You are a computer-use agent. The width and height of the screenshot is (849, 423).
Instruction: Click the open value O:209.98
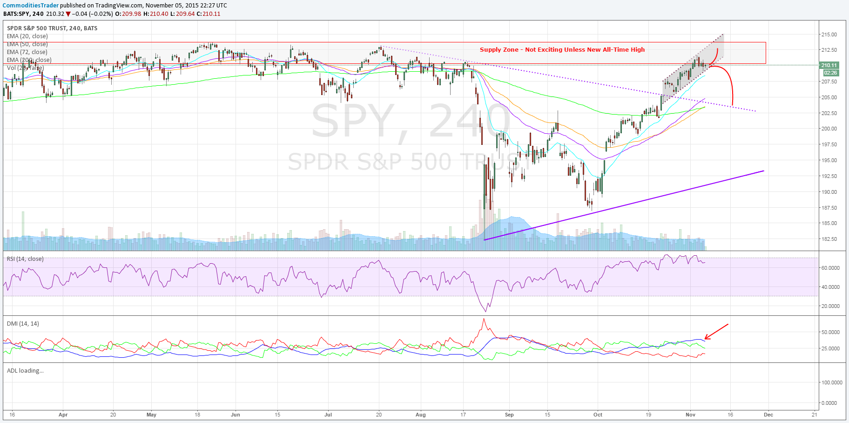coord(128,14)
